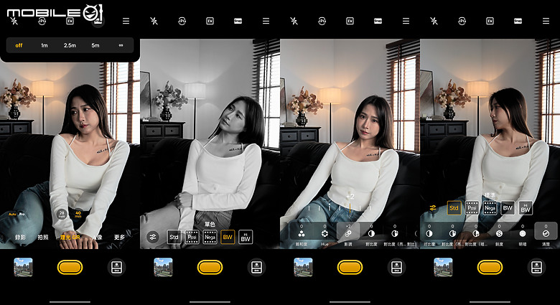Select Posi filter in orange-Std screen
The height and width of the screenshot is (305, 560).
tap(472, 208)
